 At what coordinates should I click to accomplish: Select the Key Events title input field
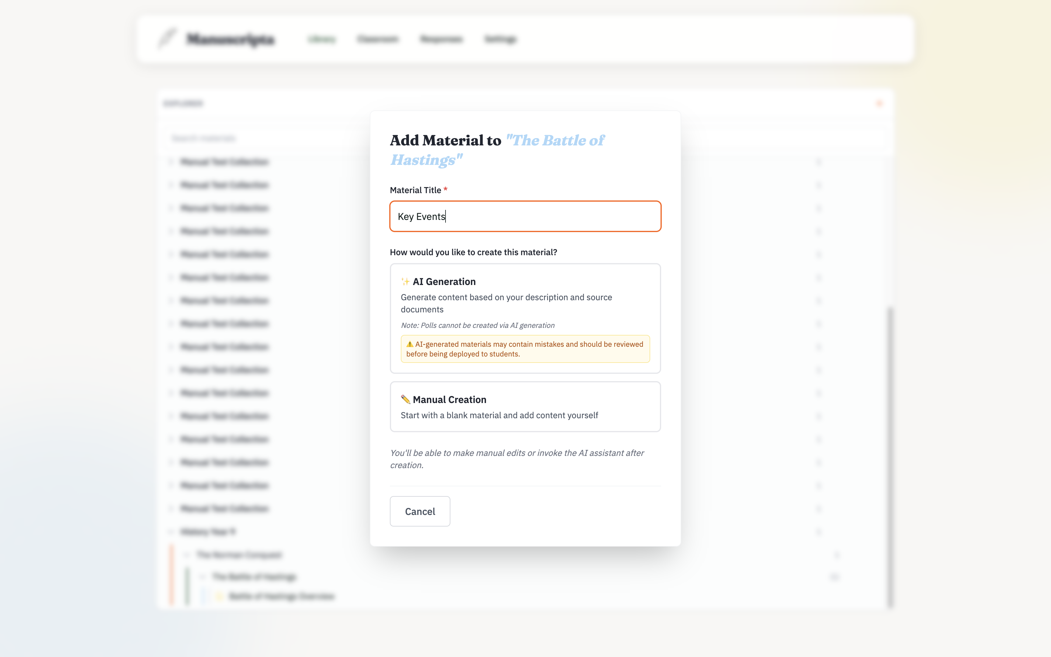(525, 216)
